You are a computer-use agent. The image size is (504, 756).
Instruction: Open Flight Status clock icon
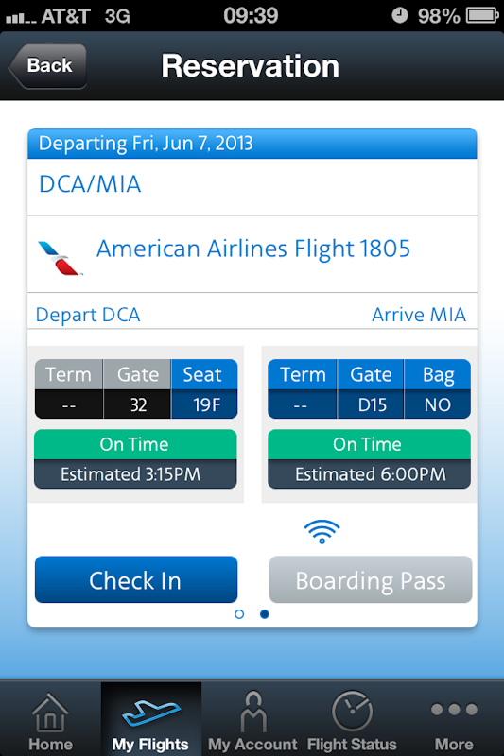coord(352,712)
